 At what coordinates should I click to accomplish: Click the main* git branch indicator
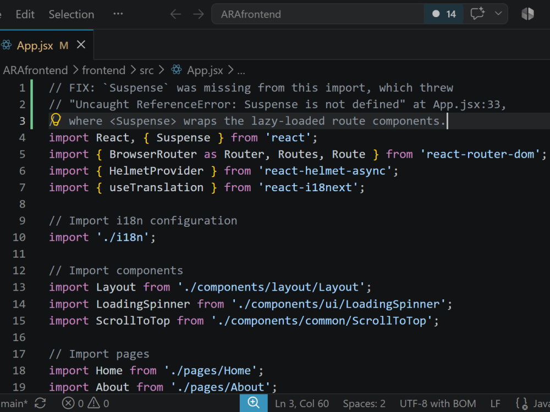(14, 404)
